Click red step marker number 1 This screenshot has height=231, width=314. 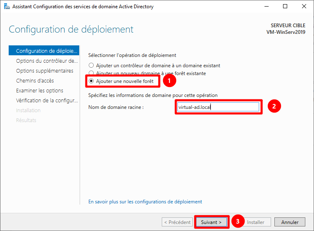pyautogui.click(x=167, y=81)
